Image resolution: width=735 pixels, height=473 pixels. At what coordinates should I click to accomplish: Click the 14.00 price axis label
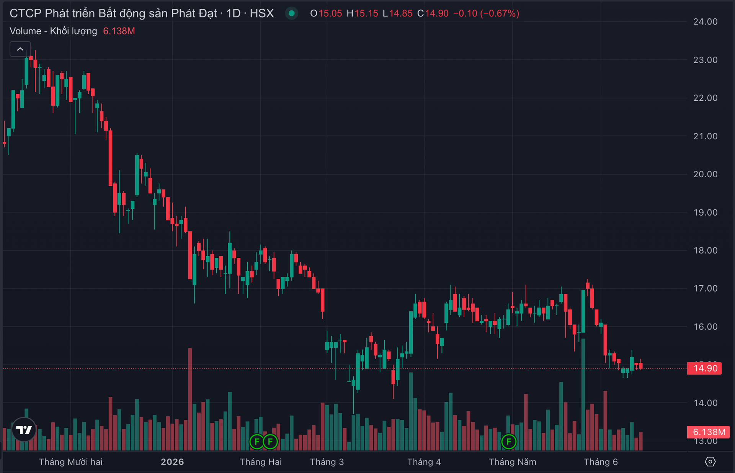click(x=706, y=403)
